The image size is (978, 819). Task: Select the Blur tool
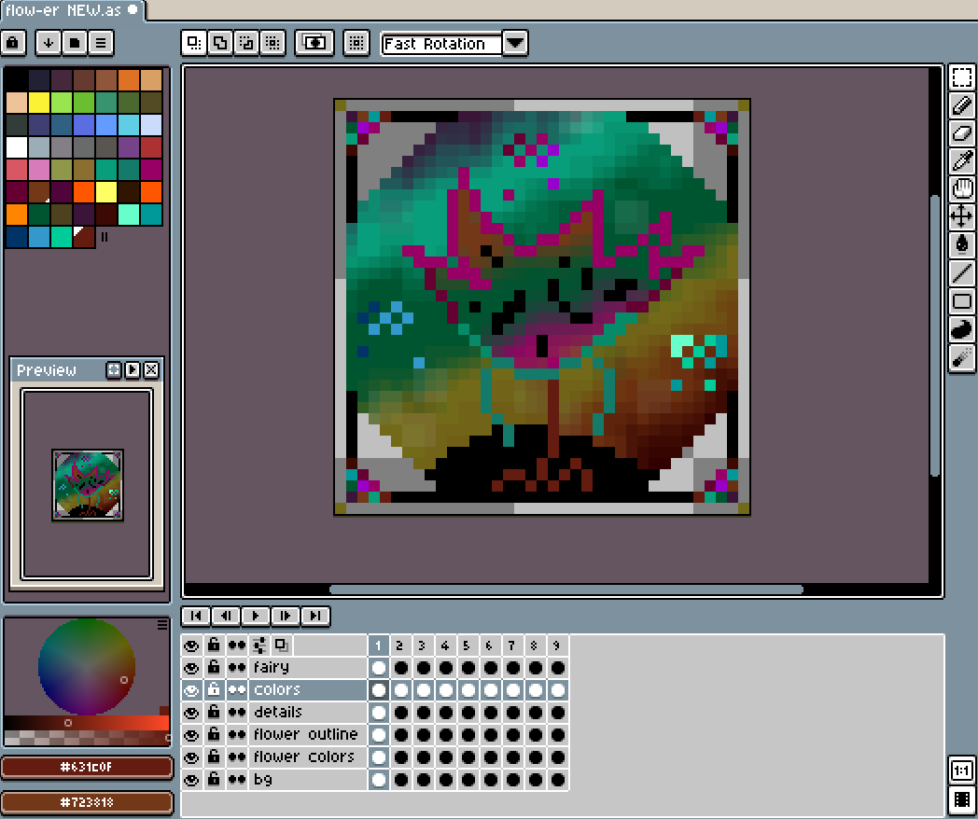coord(961,357)
